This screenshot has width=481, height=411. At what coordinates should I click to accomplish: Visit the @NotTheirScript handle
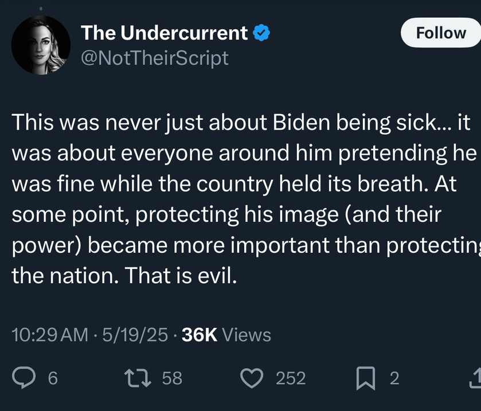click(x=155, y=58)
